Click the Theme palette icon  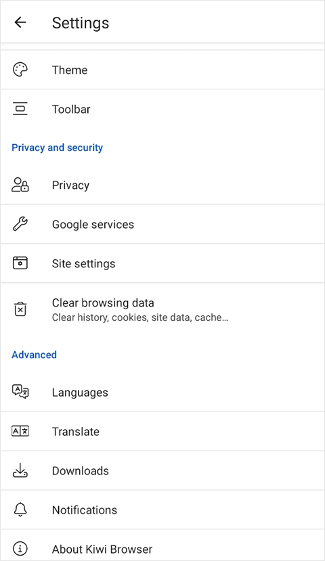(x=20, y=70)
